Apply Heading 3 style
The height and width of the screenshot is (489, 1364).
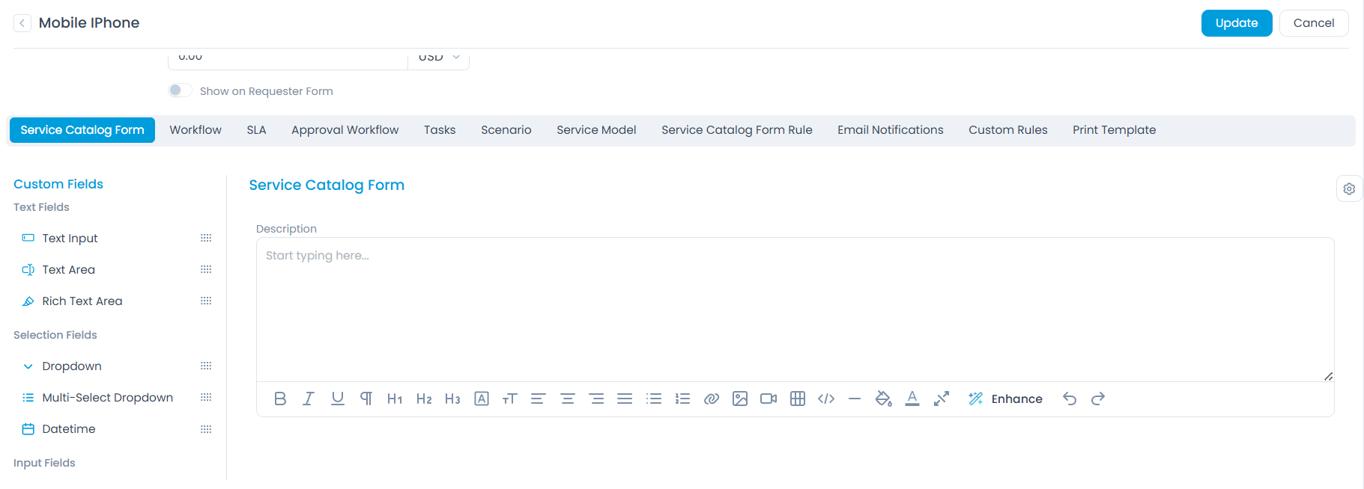pos(452,399)
